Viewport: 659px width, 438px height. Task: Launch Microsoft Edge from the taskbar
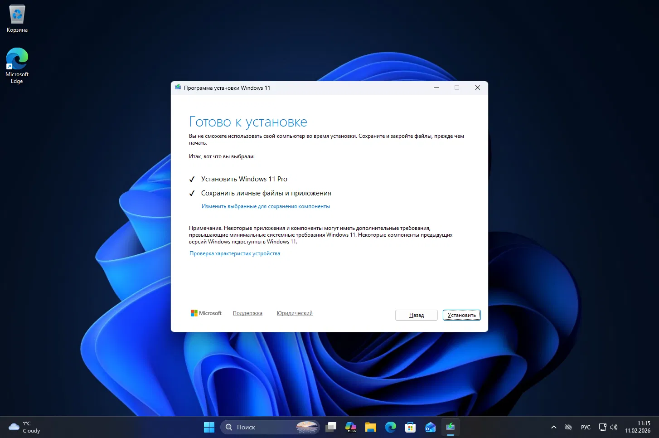391,427
